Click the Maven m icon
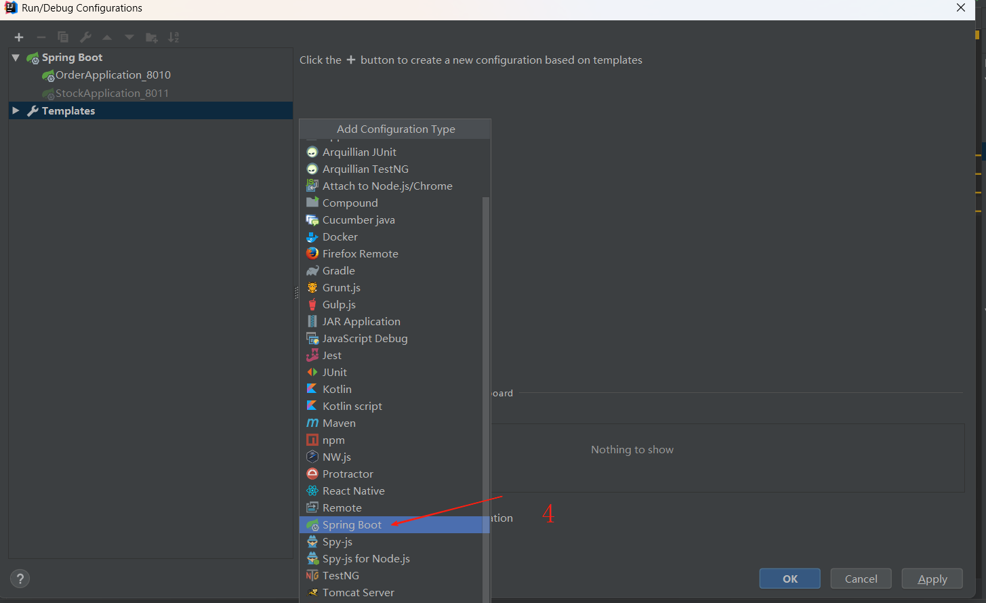986x603 pixels. 312,423
